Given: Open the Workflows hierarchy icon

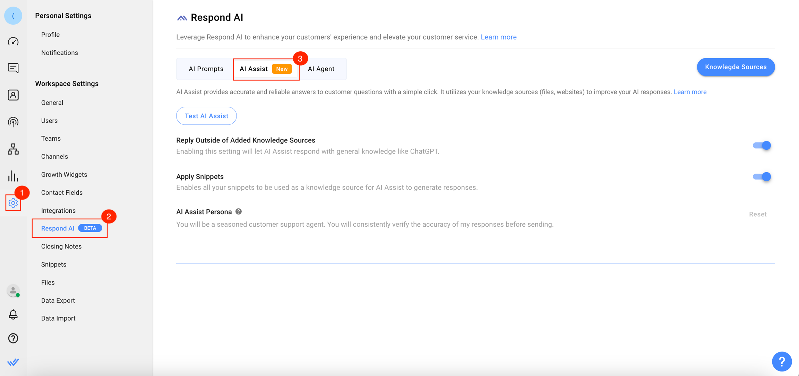Looking at the screenshot, I should coord(13,149).
